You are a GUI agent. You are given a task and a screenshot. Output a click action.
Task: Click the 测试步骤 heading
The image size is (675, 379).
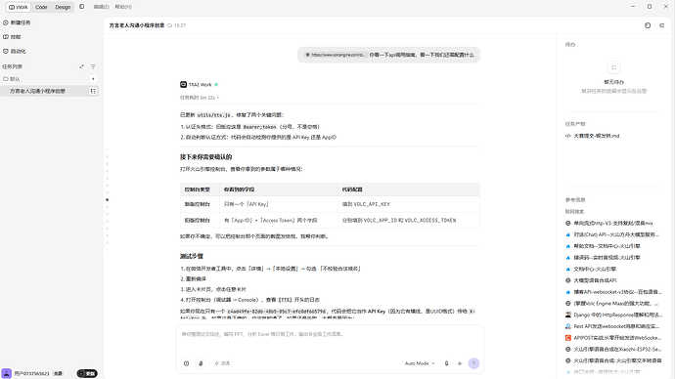point(192,256)
